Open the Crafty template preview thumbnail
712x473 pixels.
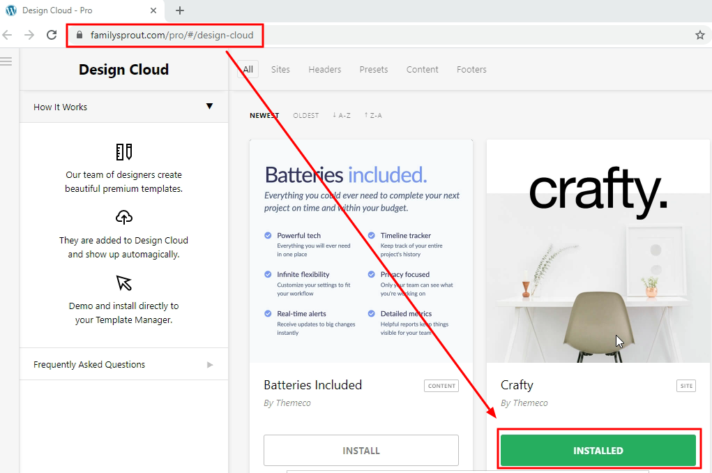pos(598,251)
